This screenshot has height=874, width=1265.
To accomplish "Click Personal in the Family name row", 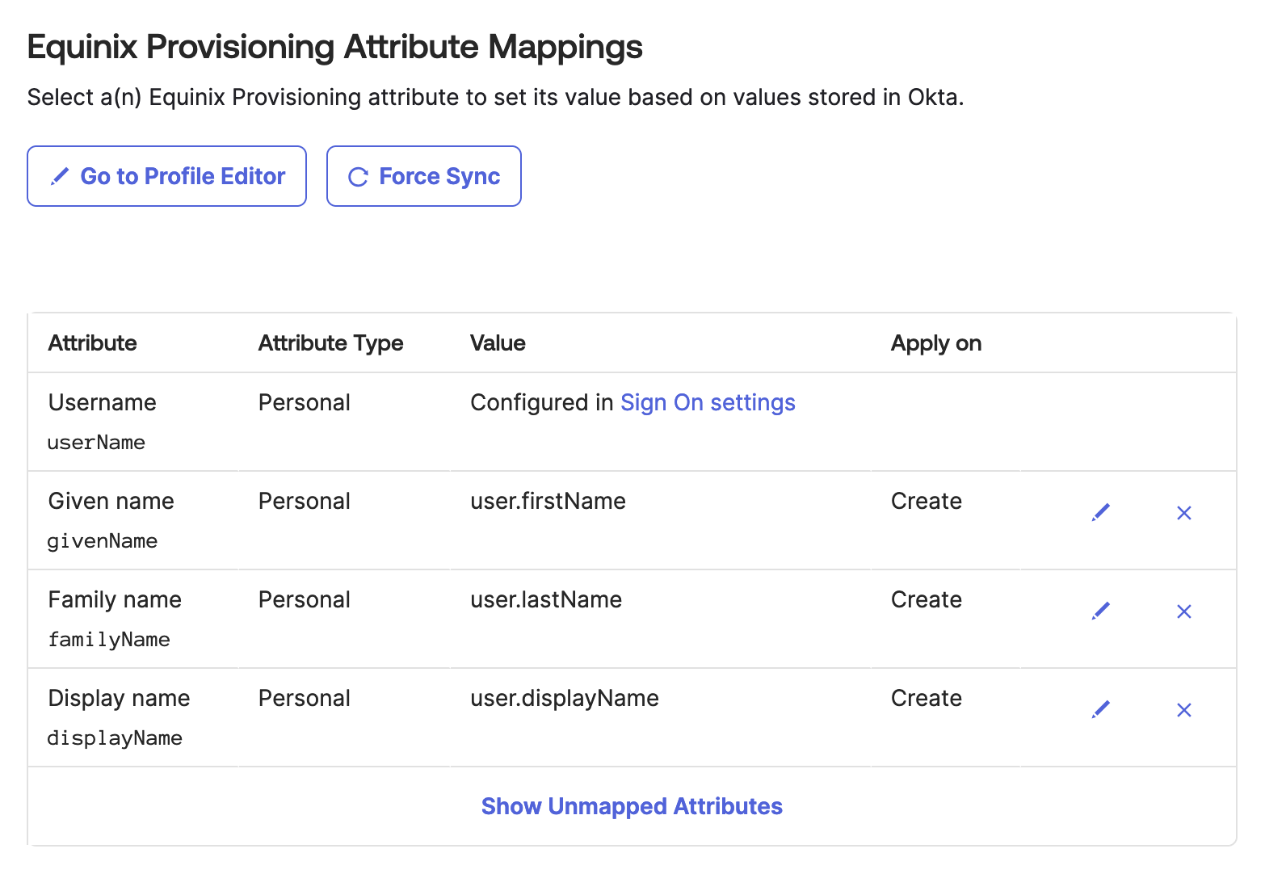I will coord(305,599).
